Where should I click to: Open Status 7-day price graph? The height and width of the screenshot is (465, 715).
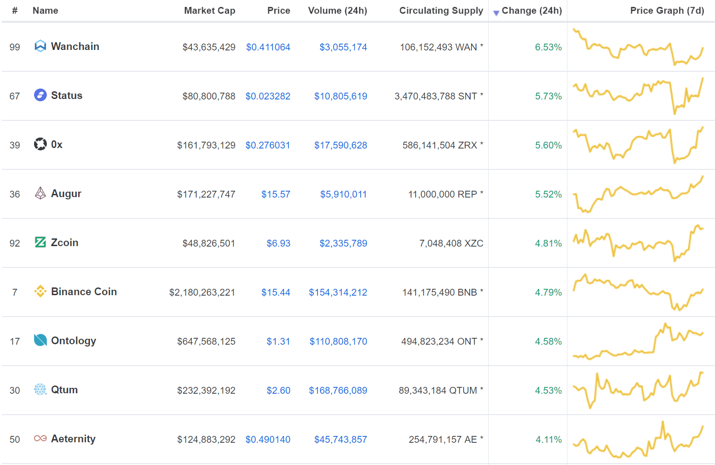click(x=638, y=96)
